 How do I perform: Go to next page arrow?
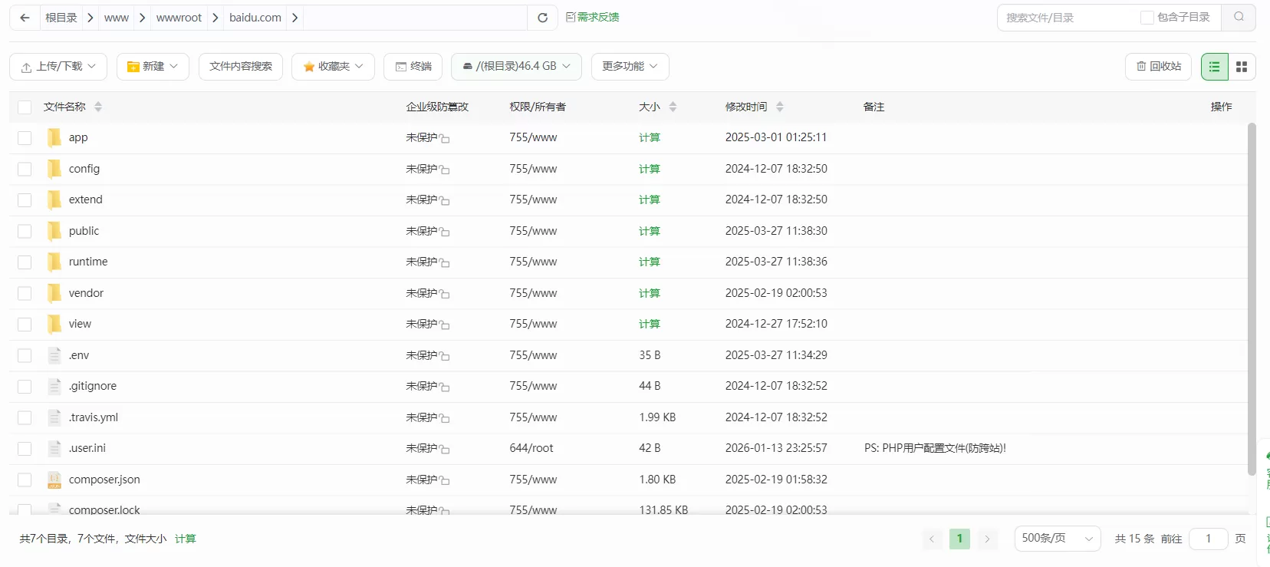tap(987, 539)
